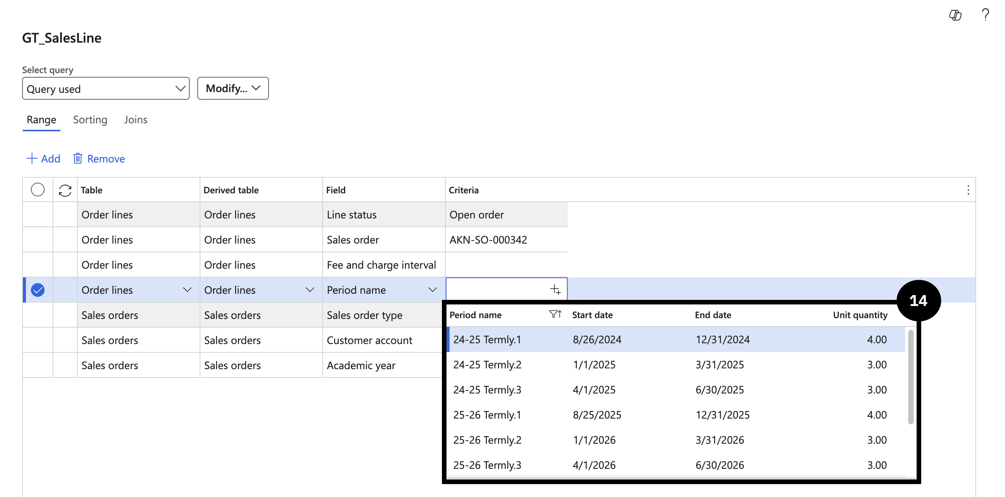This screenshot has width=1005, height=497.
Task: Select period '24-25 Termly.2' in lookup
Action: tap(487, 365)
